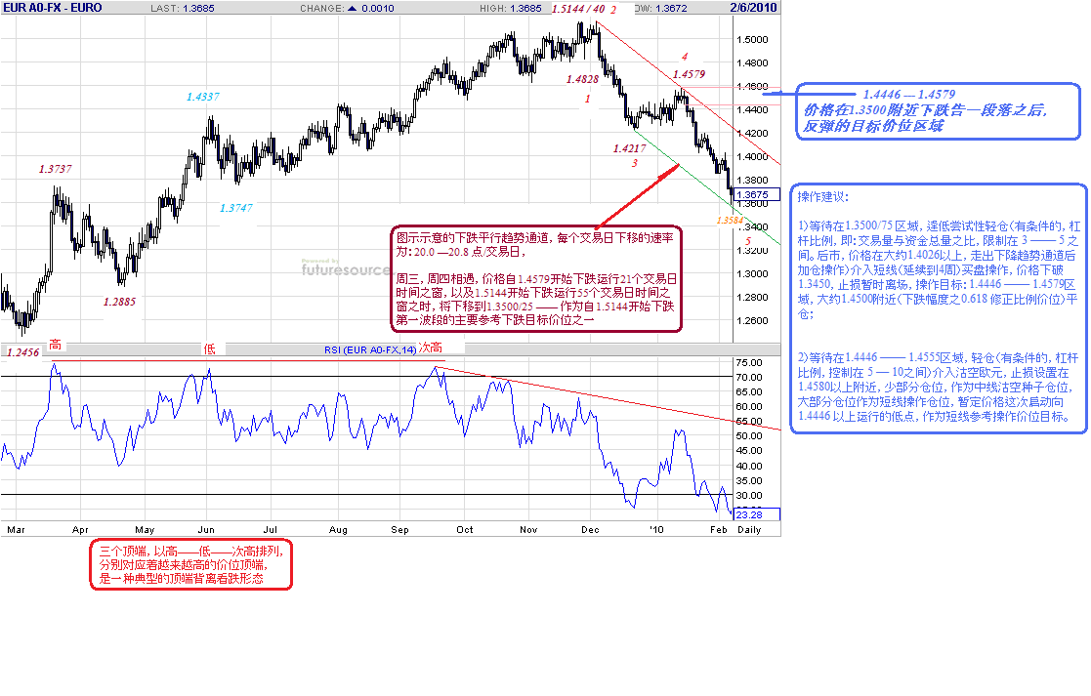Click the 1.3672 low value in header

[671, 9]
